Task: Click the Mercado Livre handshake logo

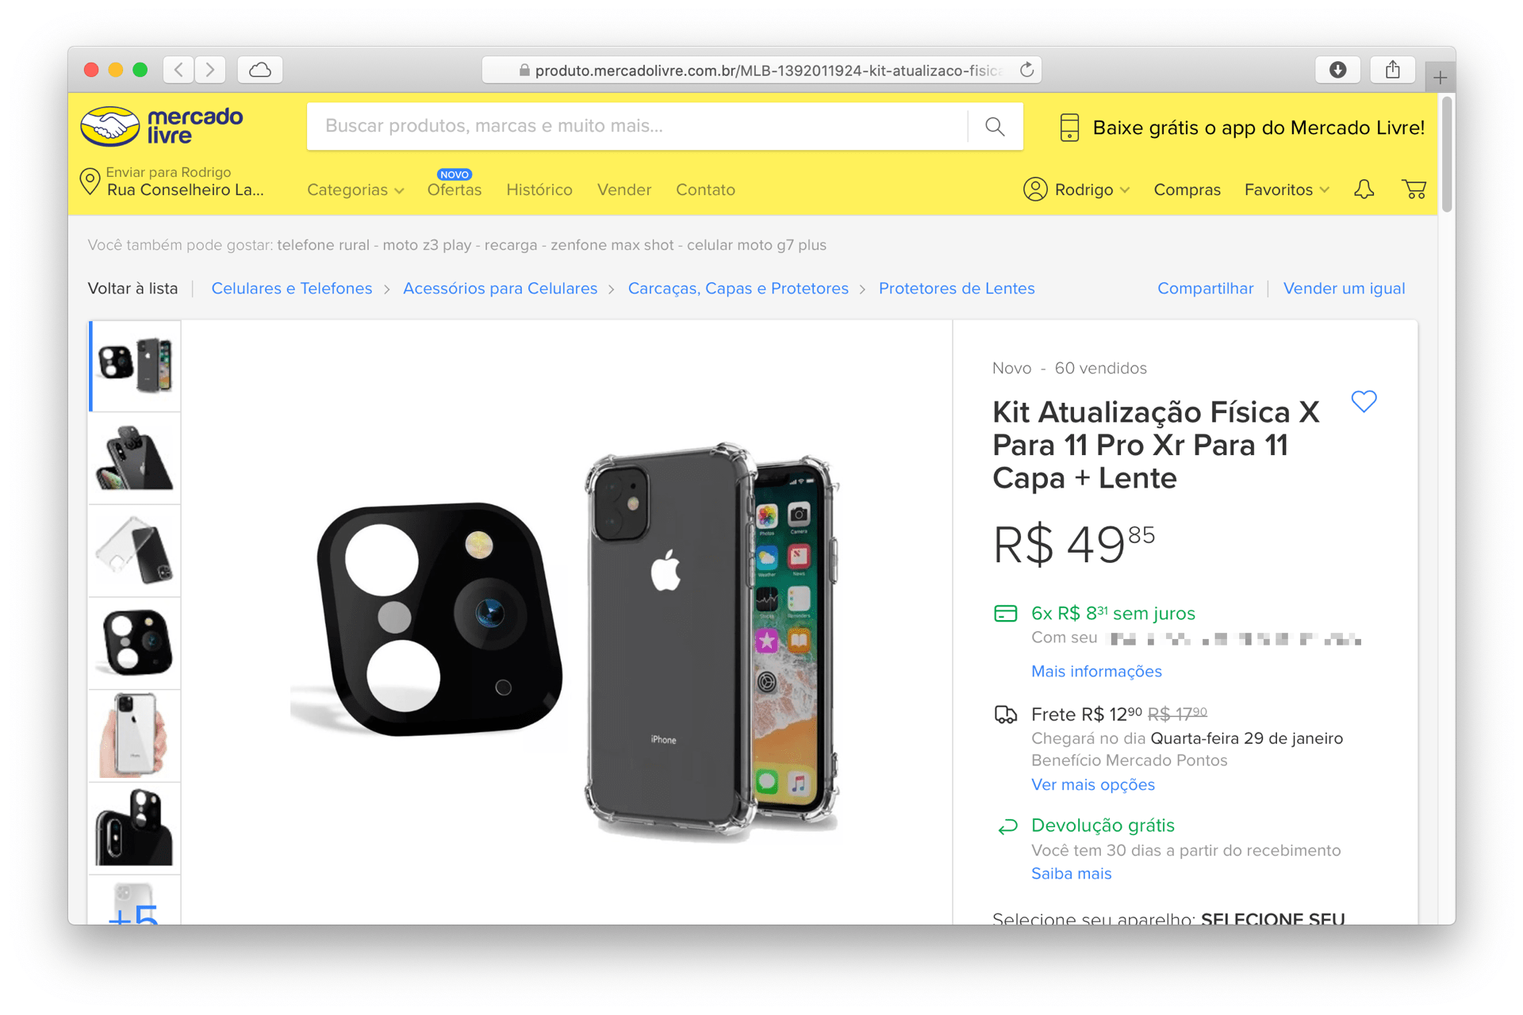Action: [109, 125]
